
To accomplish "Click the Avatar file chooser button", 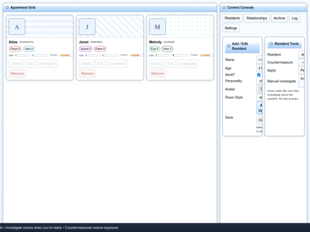I will (260, 89).
